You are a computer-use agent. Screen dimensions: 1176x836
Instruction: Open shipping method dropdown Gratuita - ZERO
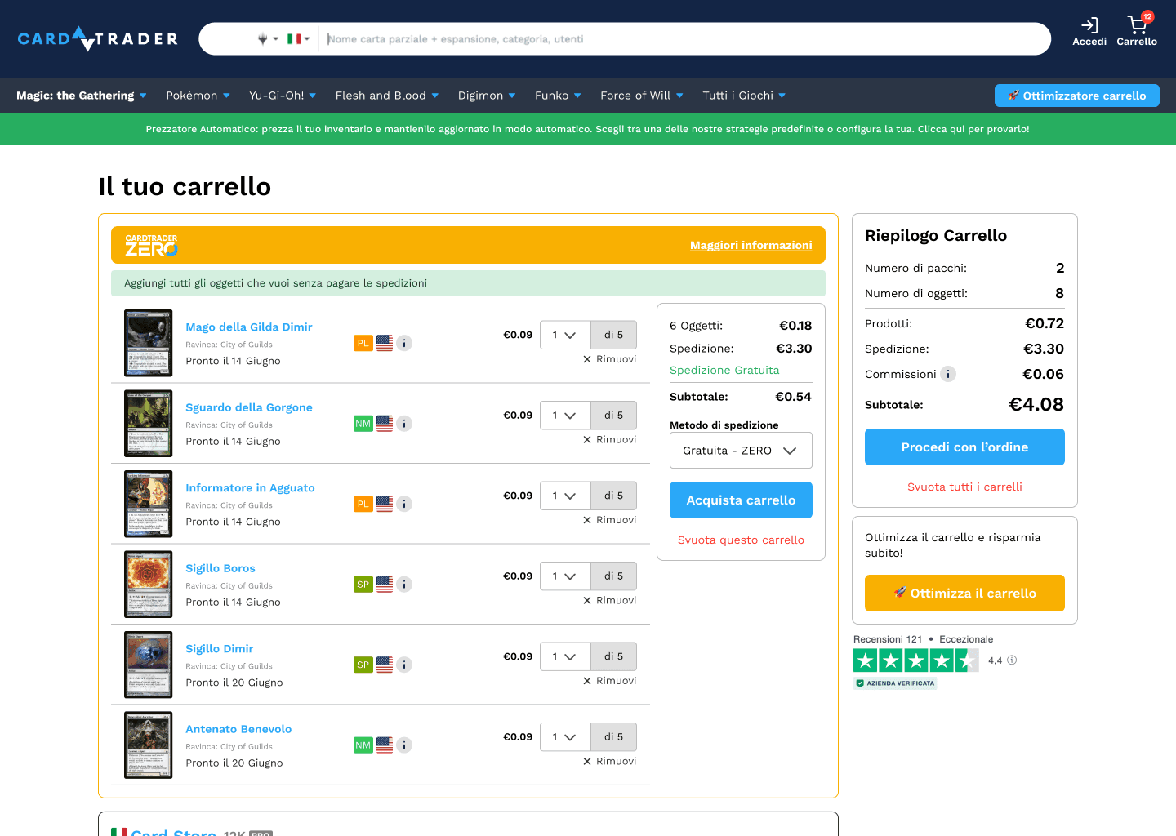[741, 451]
